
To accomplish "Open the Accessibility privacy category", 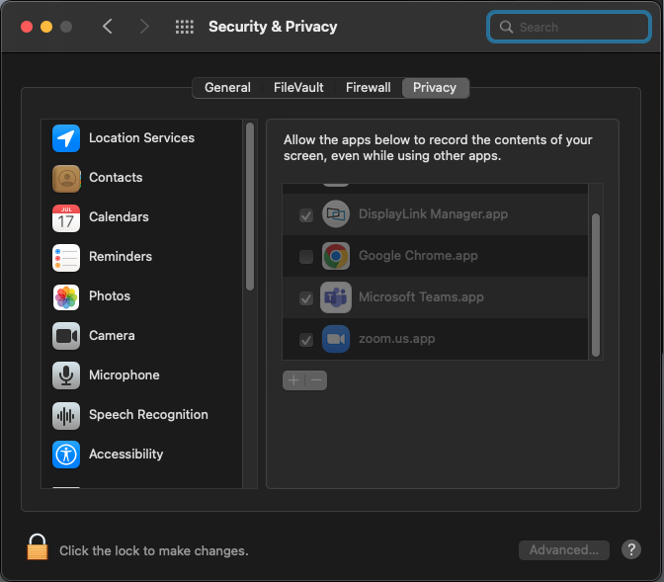I will (142, 455).
